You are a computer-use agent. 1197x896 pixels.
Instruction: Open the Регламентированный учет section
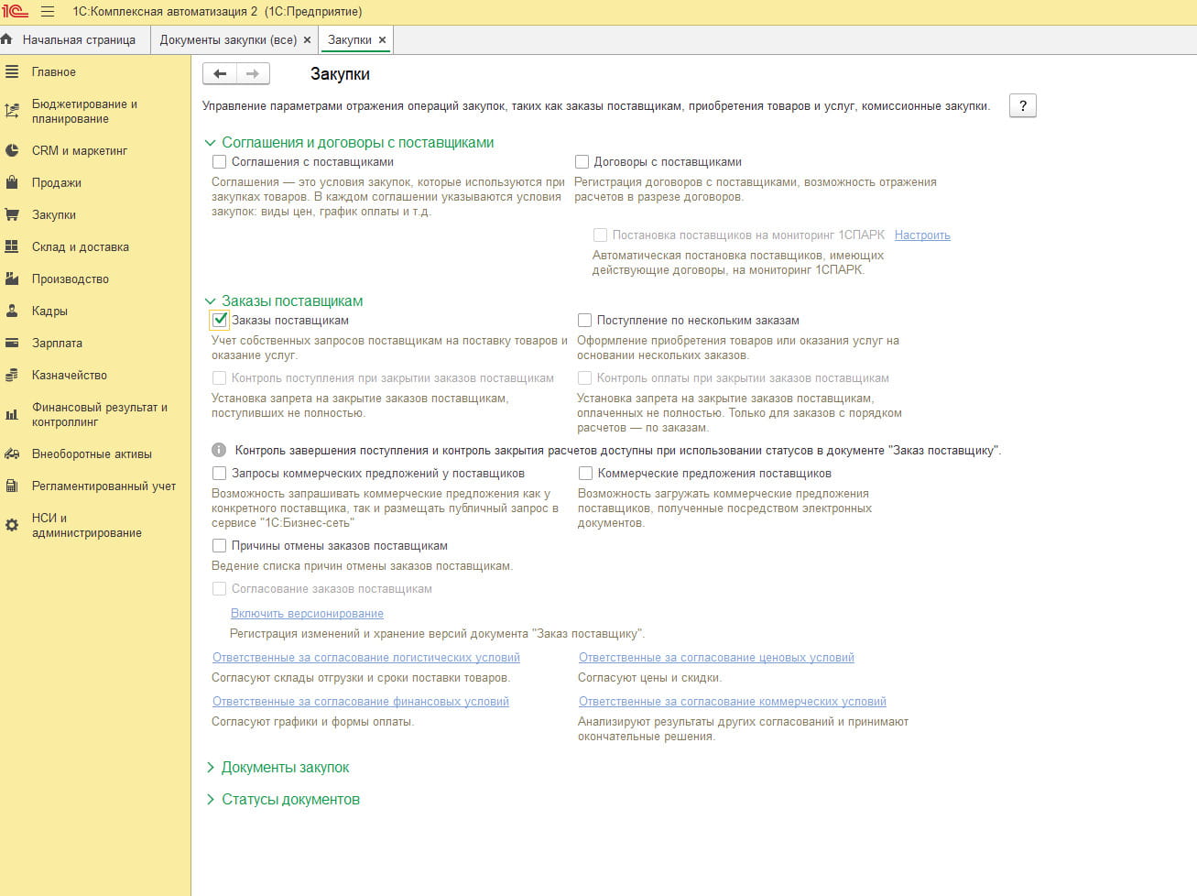coord(103,486)
